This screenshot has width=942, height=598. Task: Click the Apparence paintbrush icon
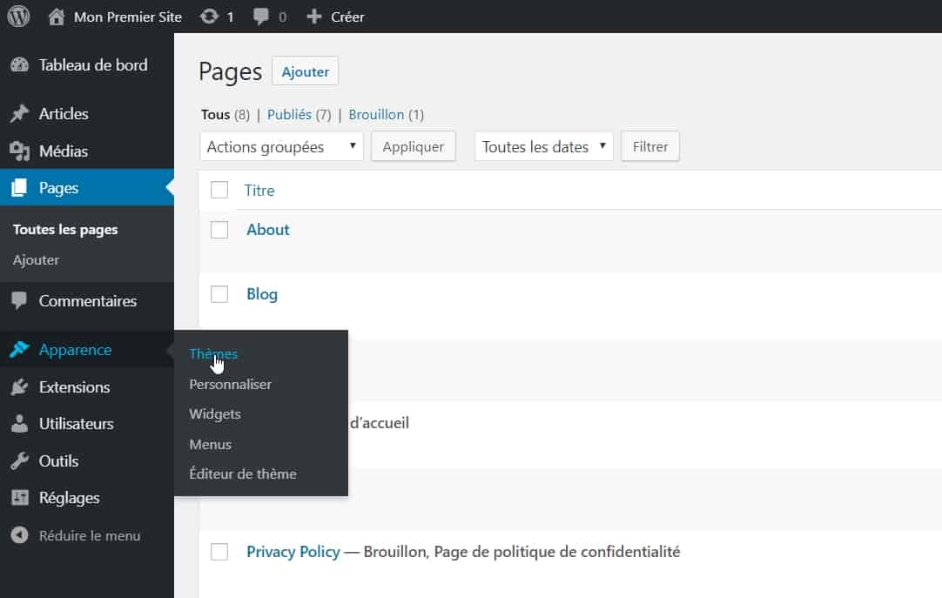(20, 349)
